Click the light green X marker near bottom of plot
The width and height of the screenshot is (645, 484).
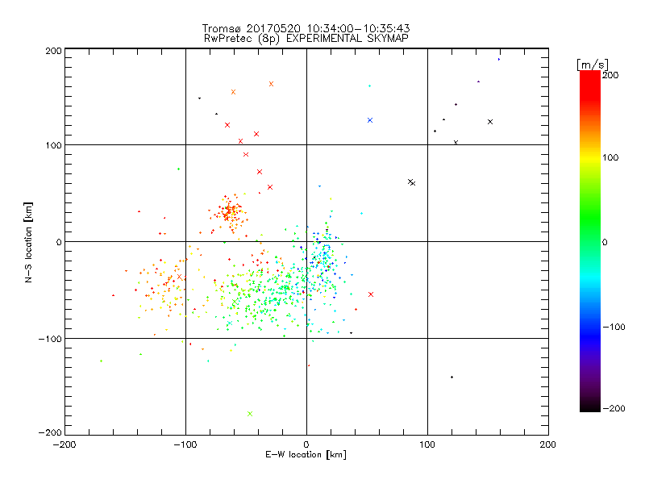click(250, 414)
